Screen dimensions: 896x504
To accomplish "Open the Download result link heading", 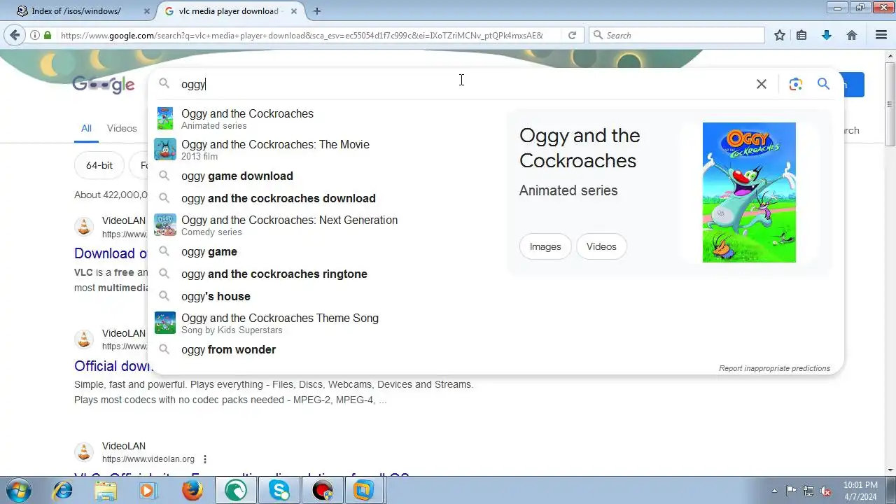I will 111,253.
